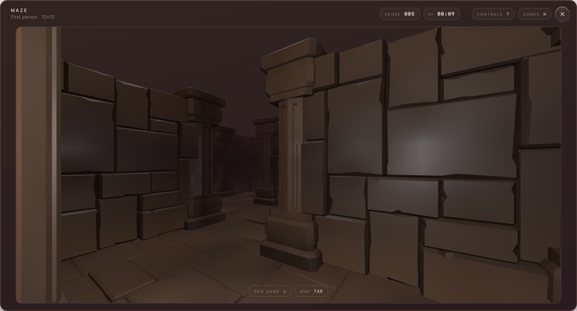Start a New Game
The width and height of the screenshot is (577, 311).
(270, 291)
